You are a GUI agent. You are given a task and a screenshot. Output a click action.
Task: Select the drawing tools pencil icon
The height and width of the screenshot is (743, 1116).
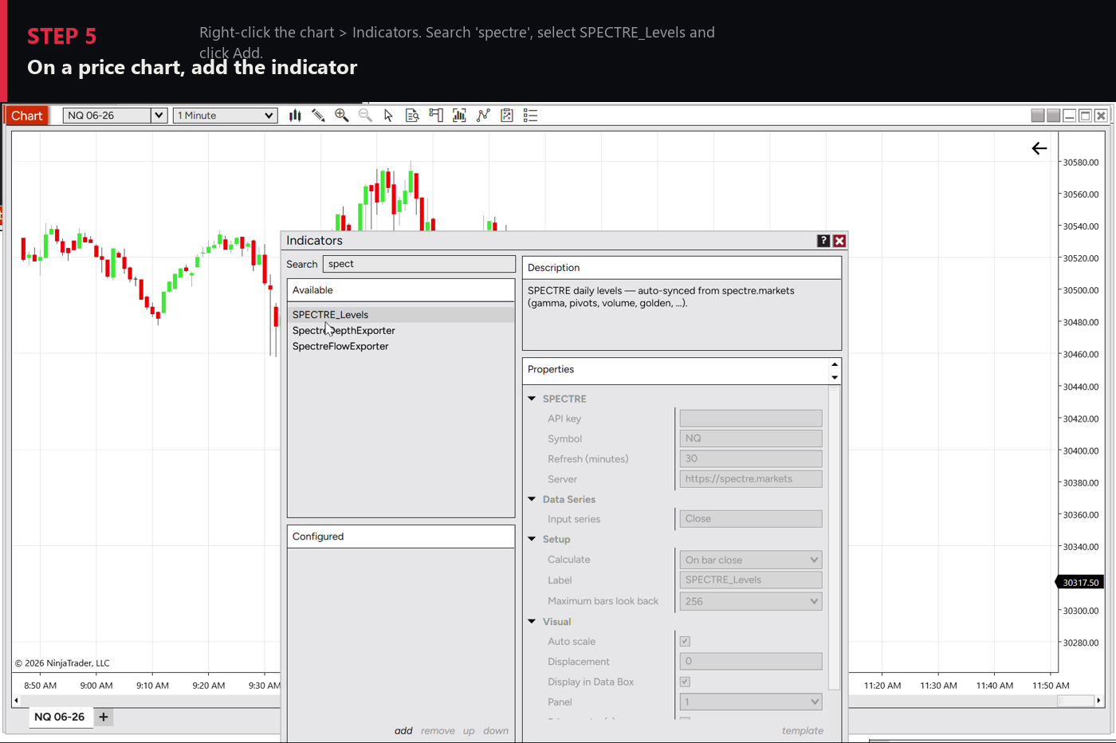click(x=318, y=116)
